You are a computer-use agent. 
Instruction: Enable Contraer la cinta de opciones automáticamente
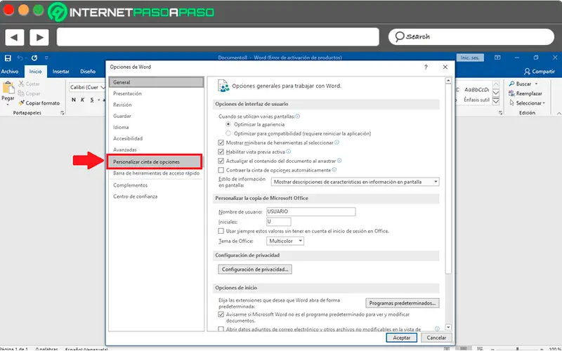pyautogui.click(x=221, y=170)
